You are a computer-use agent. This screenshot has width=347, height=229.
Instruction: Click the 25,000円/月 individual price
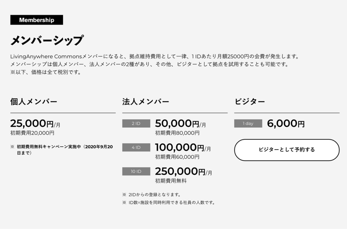pyautogui.click(x=35, y=124)
